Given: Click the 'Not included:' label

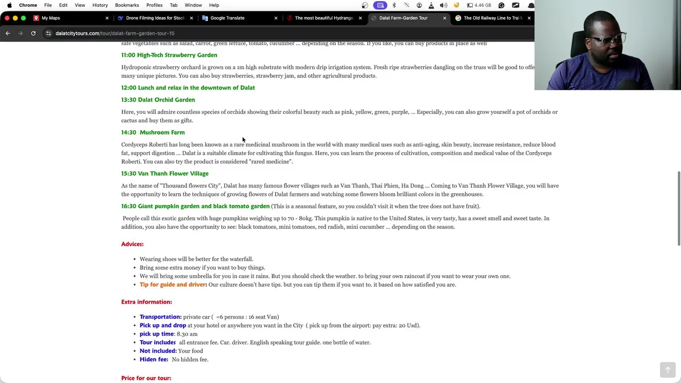Looking at the screenshot, I should [x=158, y=351].
